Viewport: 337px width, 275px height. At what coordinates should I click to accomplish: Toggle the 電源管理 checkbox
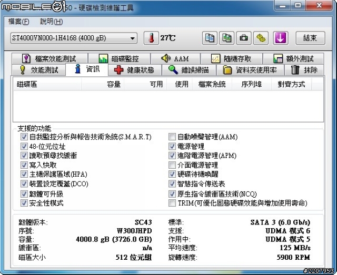(172, 146)
